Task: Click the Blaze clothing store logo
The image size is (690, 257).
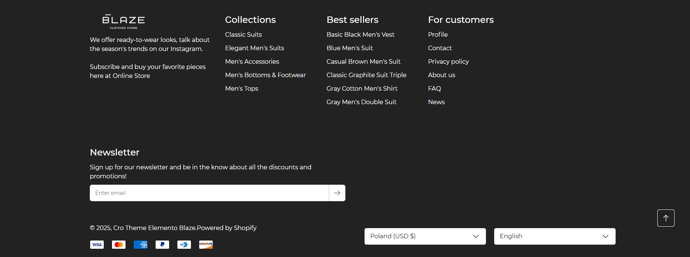Action: point(123,21)
